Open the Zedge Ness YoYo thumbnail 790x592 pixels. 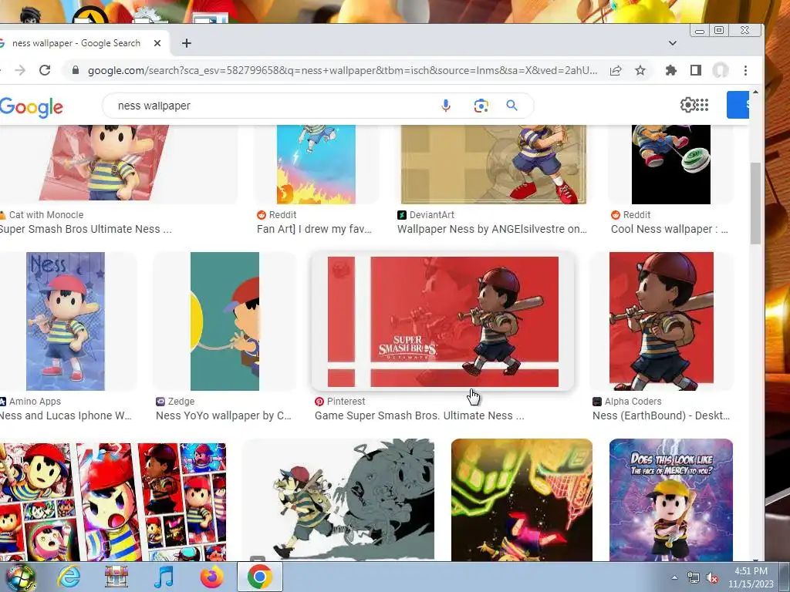(x=225, y=321)
